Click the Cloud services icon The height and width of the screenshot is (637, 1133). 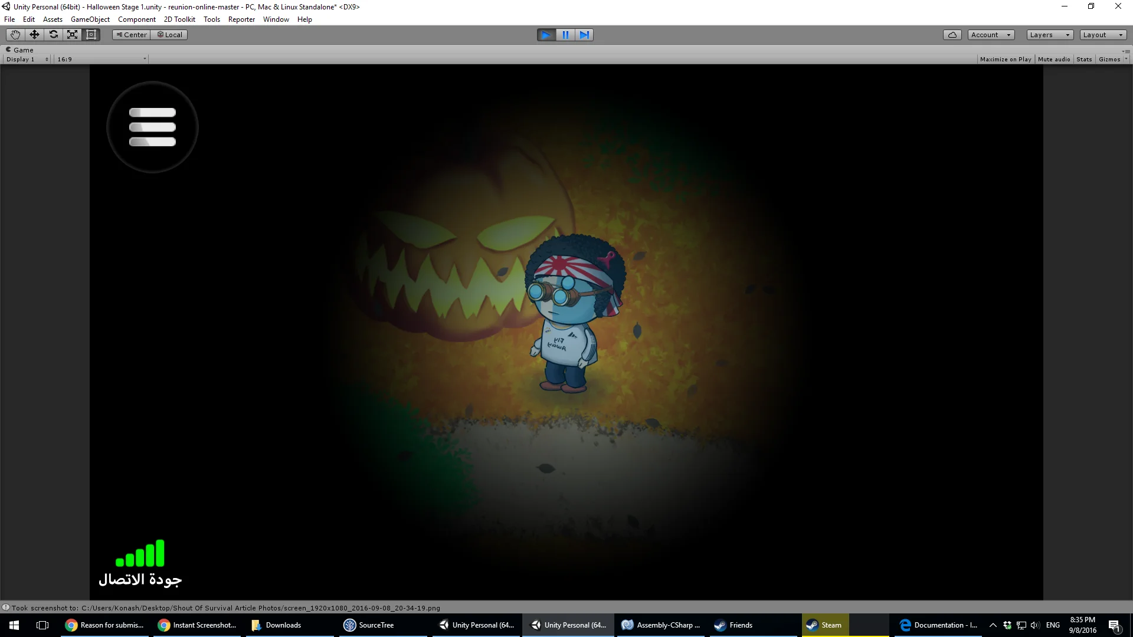click(x=952, y=35)
